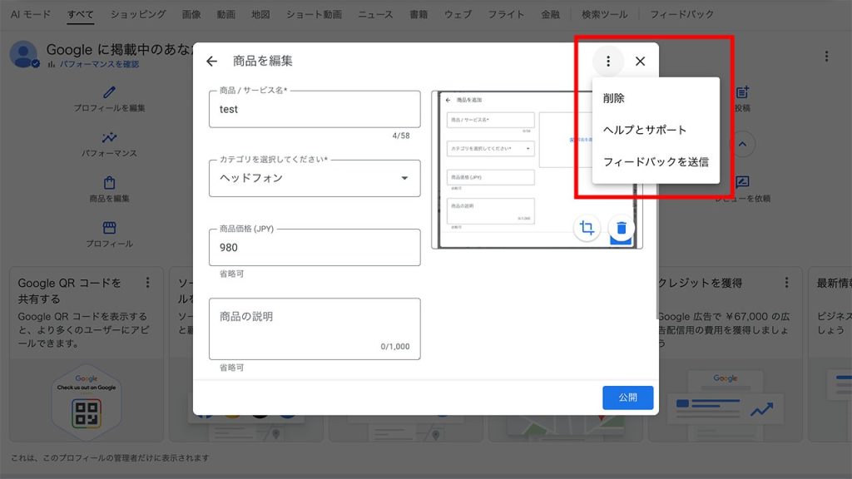This screenshot has width=852, height=479.
Task: Click into the 商品の説明 text area
Action: point(315,328)
